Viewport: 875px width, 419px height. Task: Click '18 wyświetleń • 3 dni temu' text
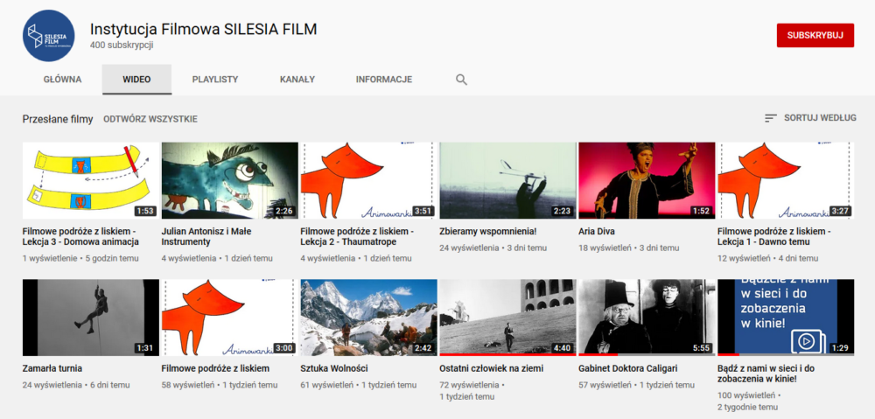coord(629,248)
